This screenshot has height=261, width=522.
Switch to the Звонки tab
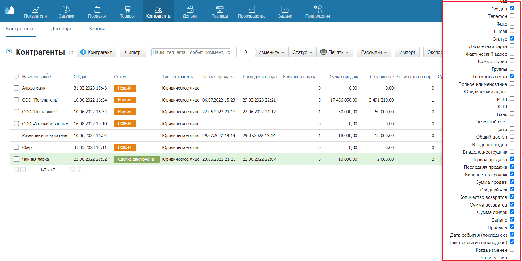point(97,29)
